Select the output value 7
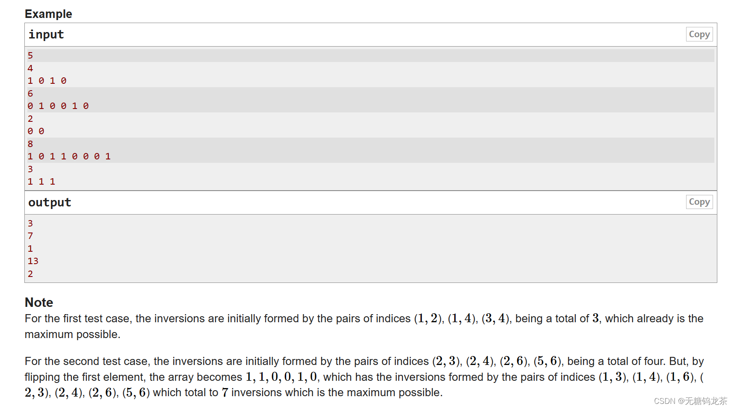The width and height of the screenshot is (734, 409). coord(30,235)
